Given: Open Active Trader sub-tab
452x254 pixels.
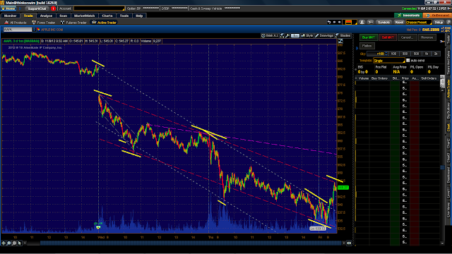Looking at the screenshot, I should pyautogui.click(x=104, y=23).
